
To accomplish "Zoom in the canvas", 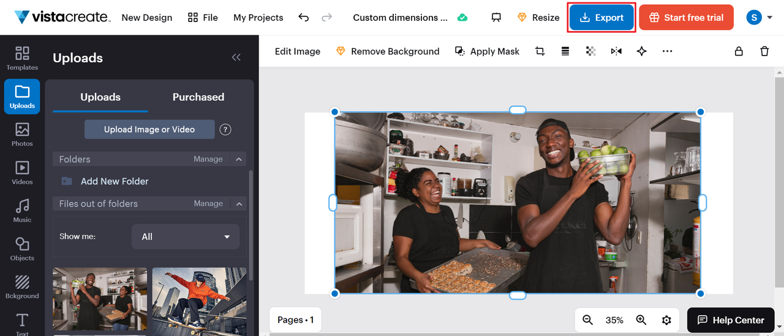I will tap(641, 320).
